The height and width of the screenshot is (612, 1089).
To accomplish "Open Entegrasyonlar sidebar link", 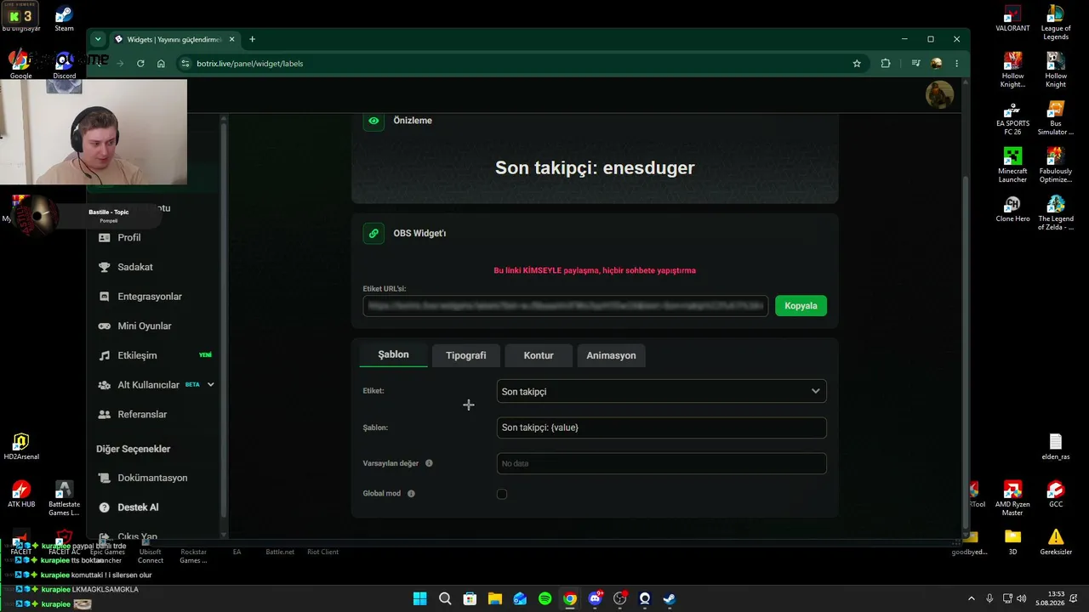I will pyautogui.click(x=150, y=297).
